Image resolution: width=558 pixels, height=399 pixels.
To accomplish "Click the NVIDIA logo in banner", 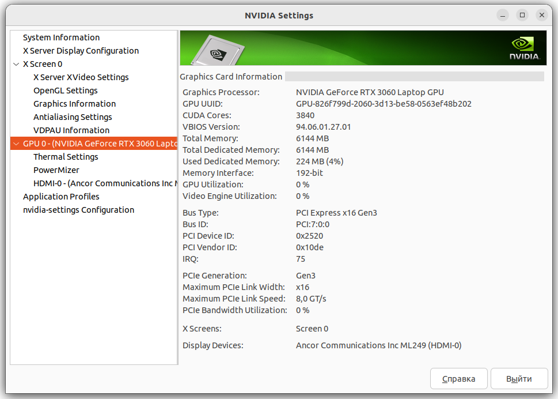I will tap(524, 48).
